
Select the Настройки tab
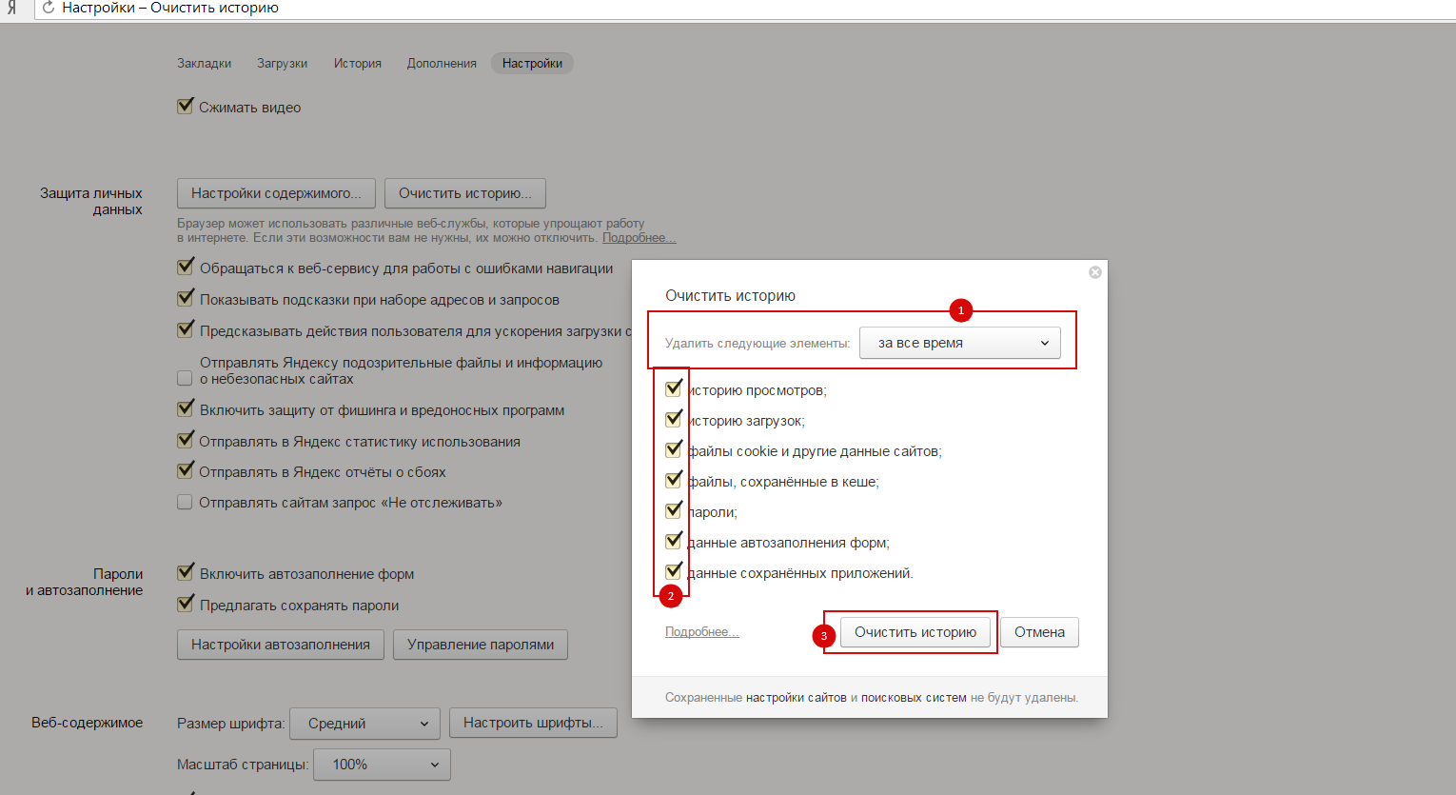[x=532, y=63]
